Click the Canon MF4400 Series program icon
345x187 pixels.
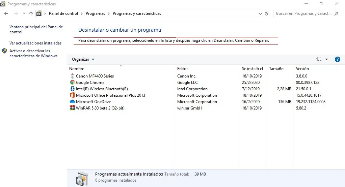coord(72,76)
